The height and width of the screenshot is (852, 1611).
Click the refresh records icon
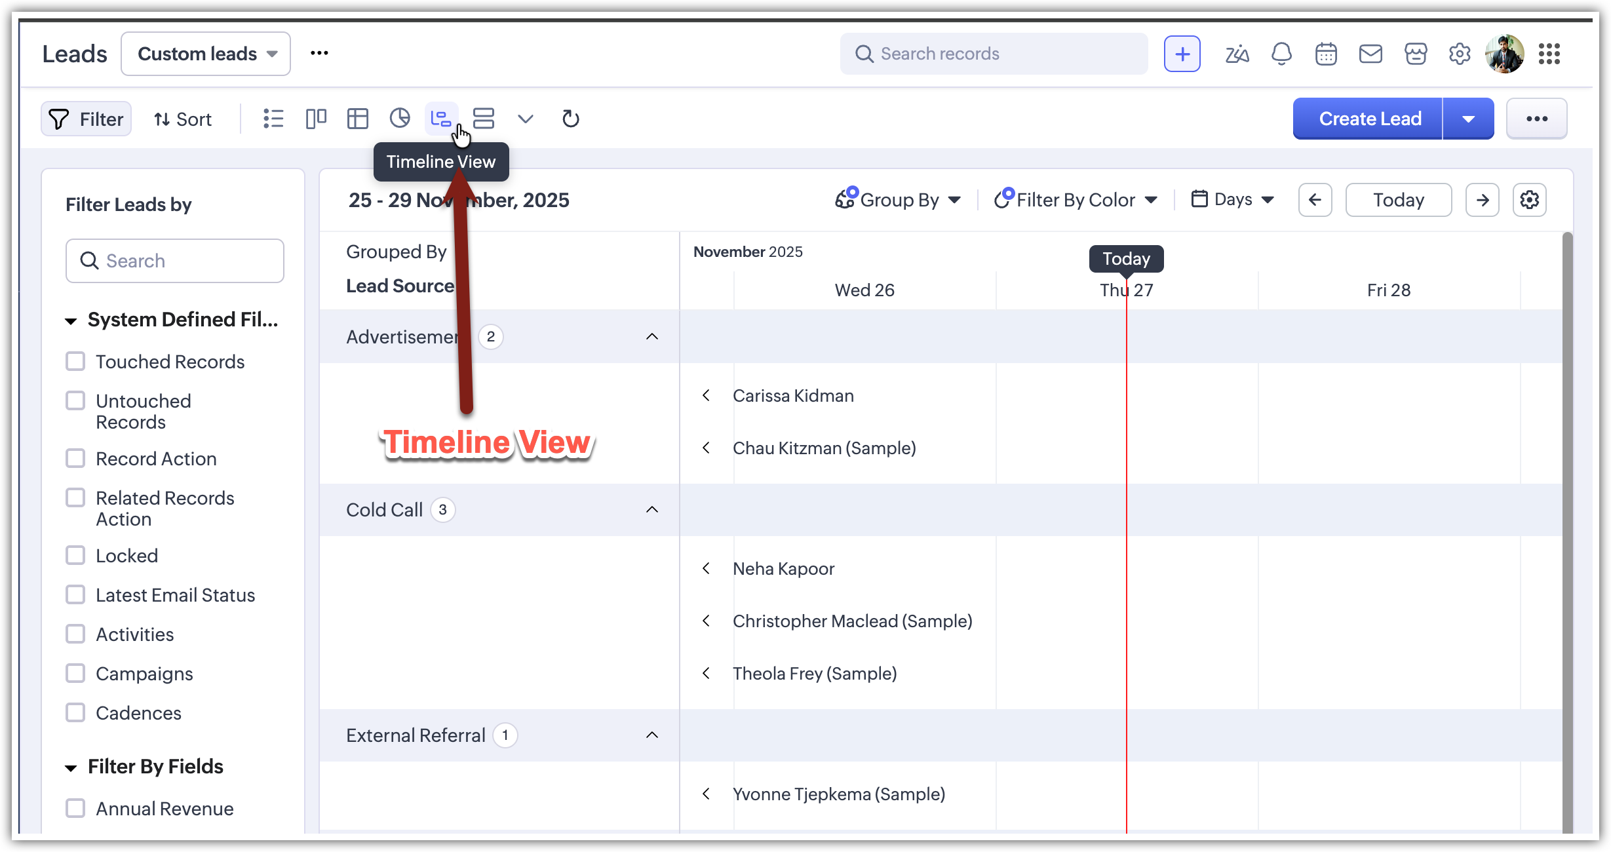[570, 119]
